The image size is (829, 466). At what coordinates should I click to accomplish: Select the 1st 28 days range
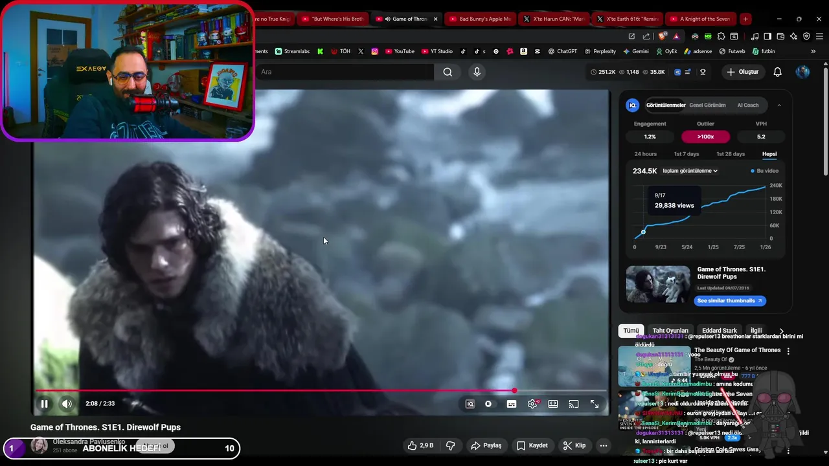coord(731,154)
